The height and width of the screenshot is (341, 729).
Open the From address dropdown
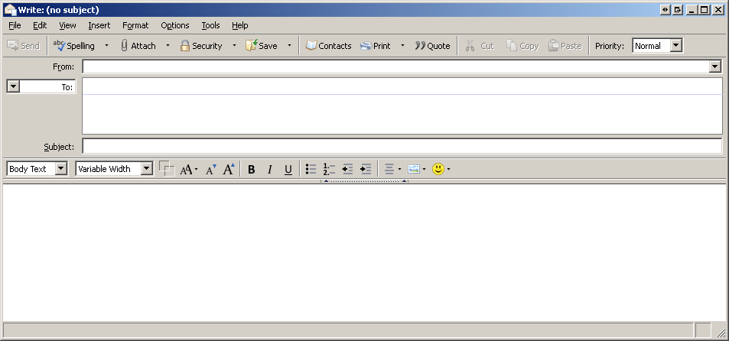715,67
